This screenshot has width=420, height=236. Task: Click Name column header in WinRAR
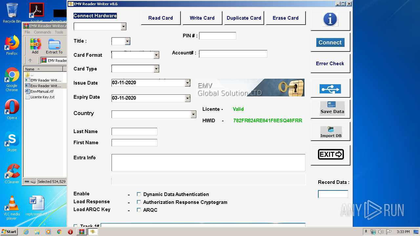point(43,69)
